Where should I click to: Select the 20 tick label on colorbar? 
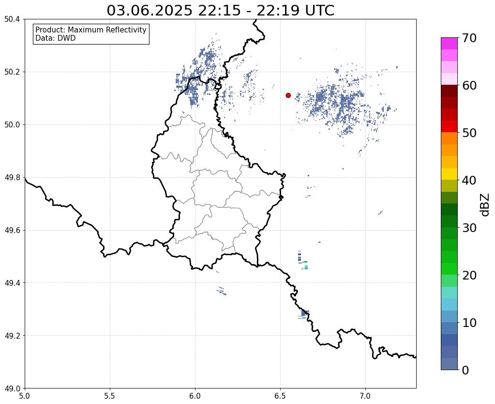click(469, 275)
